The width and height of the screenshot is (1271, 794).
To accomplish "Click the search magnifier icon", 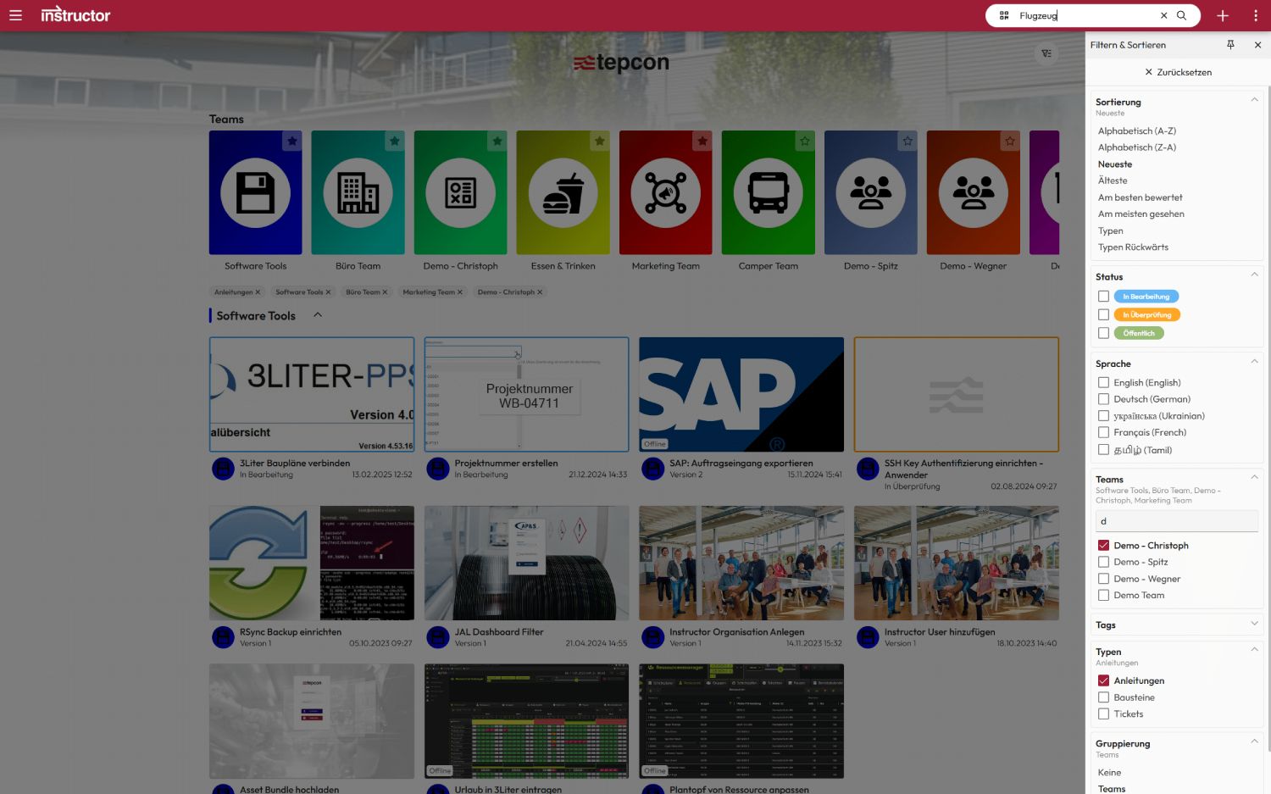I will (1182, 15).
